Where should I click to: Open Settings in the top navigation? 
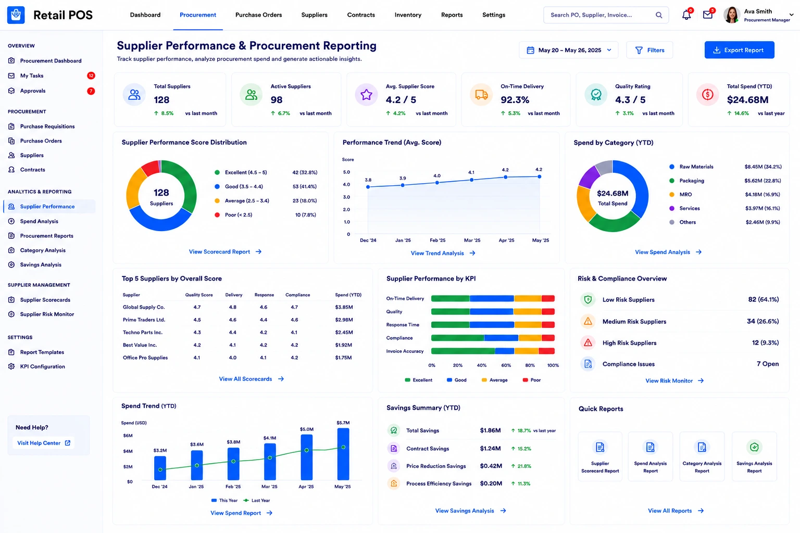click(494, 15)
